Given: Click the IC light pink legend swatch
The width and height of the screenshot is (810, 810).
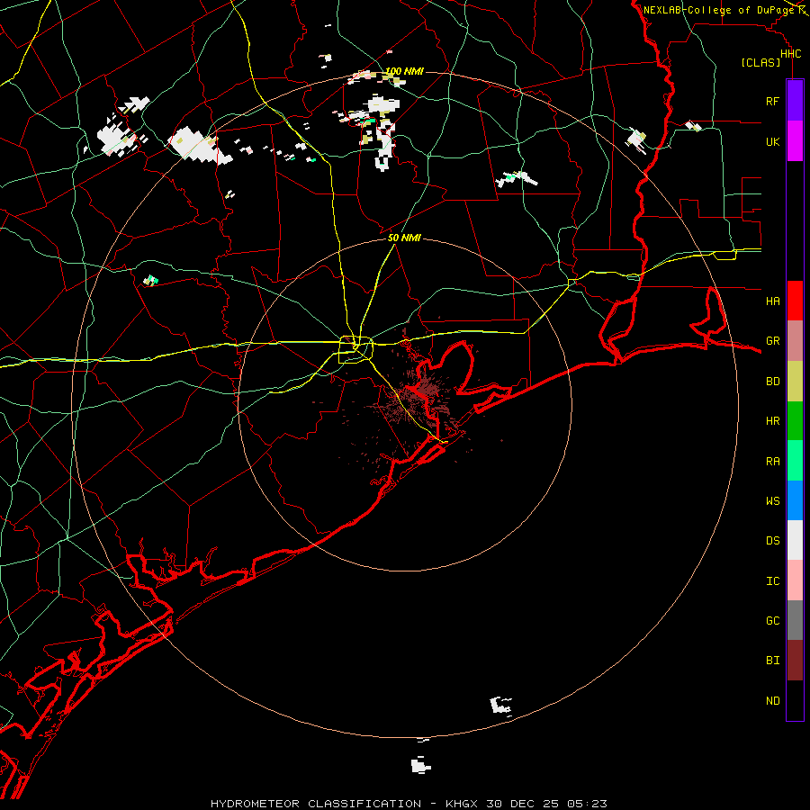Looking at the screenshot, I should 795,580.
